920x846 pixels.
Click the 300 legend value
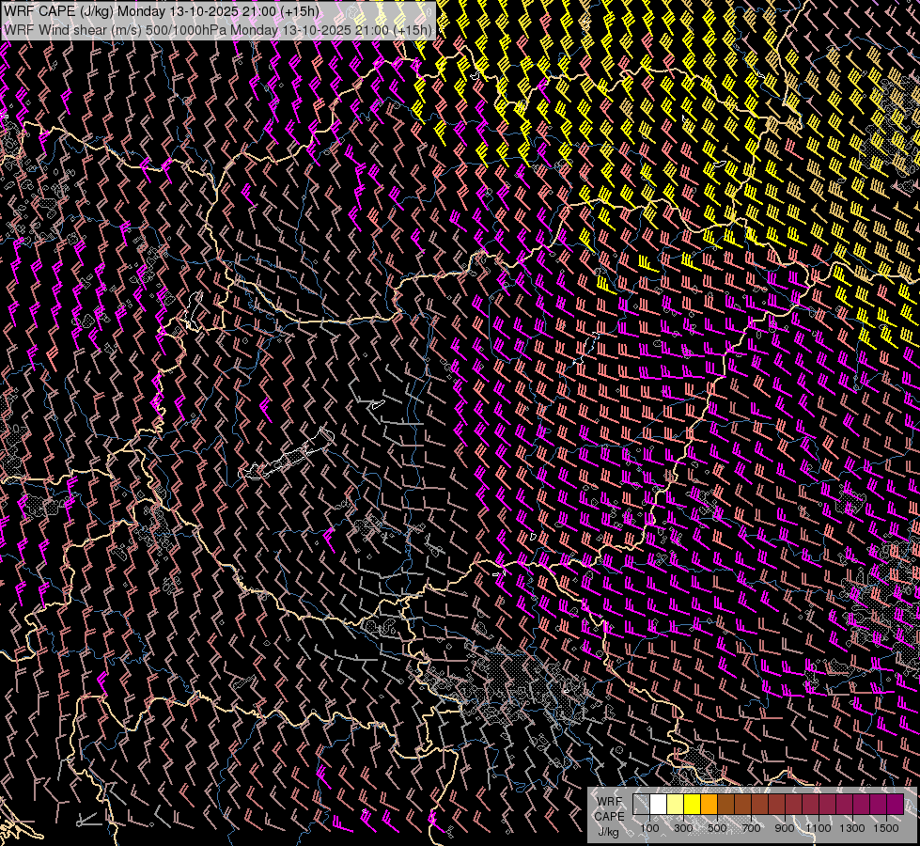[683, 828]
